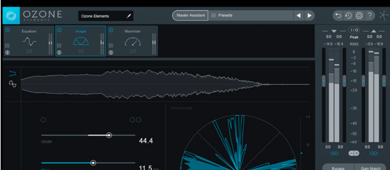Select the Equalizer module curve icon
The height and width of the screenshot is (170, 390).
click(29, 41)
